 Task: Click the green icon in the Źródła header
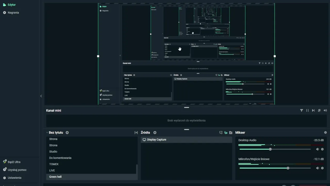coord(226,133)
